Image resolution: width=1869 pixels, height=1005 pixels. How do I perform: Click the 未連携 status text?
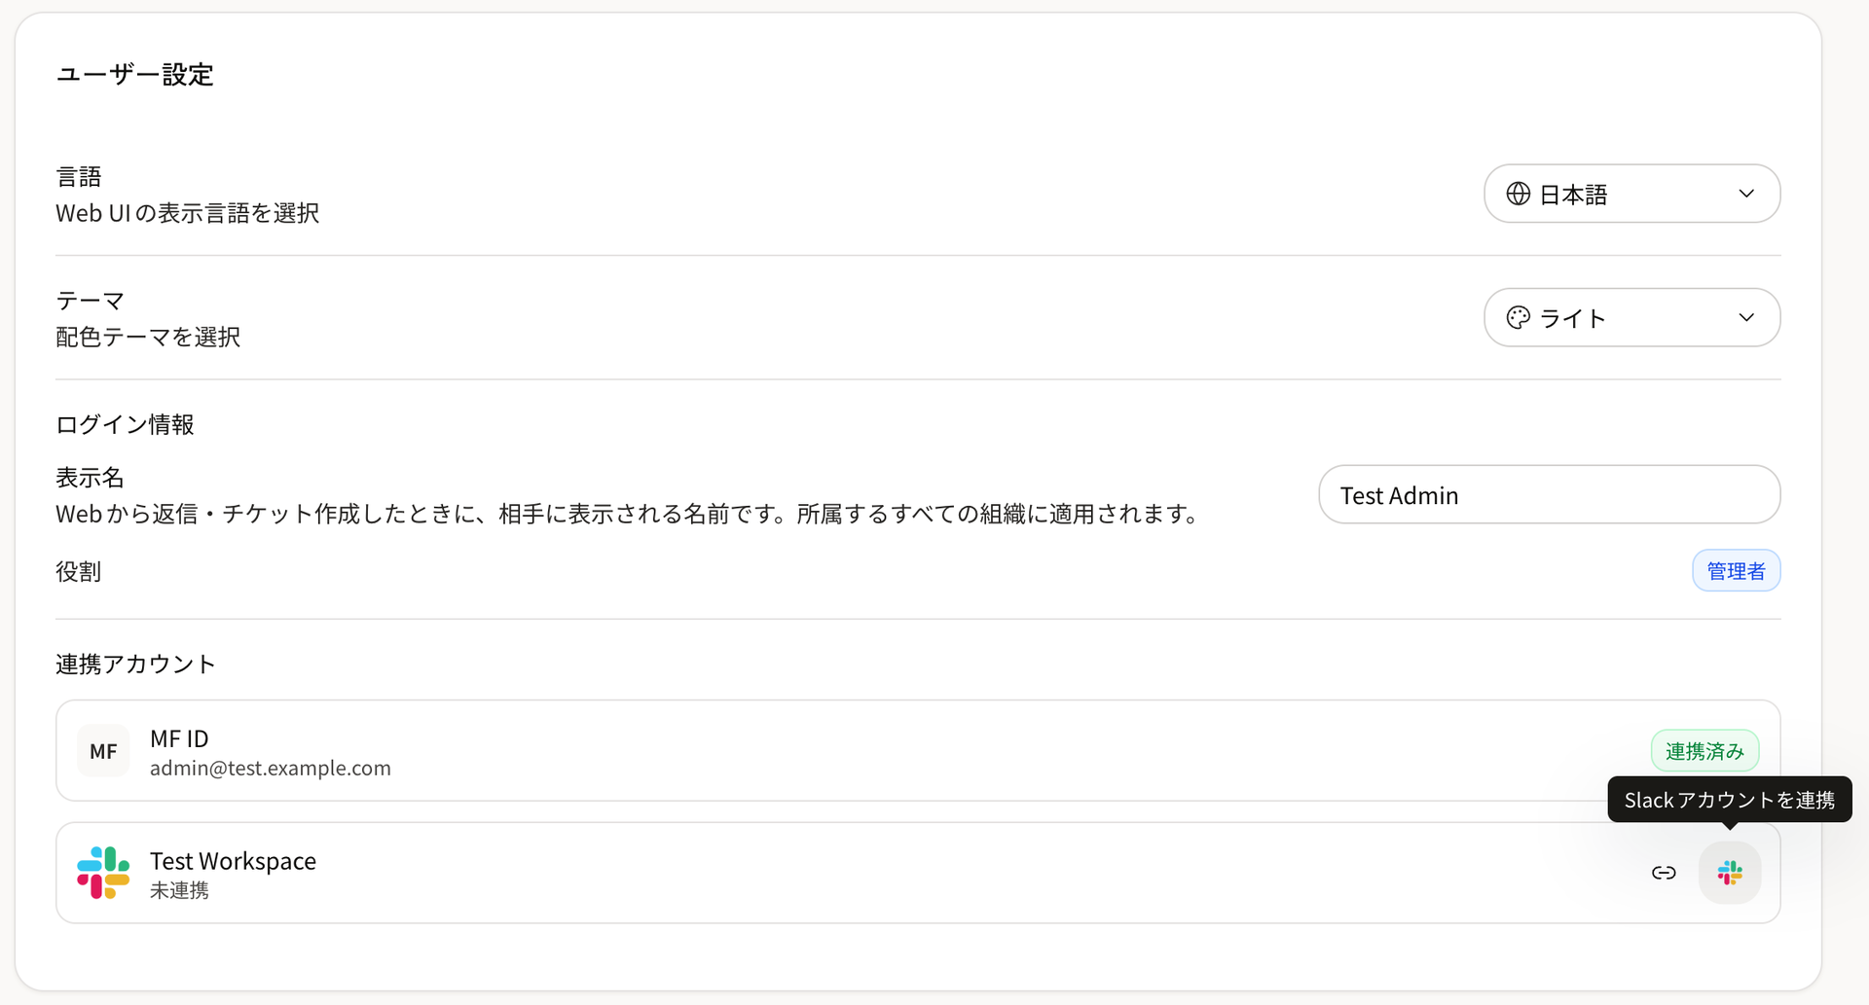(x=179, y=890)
